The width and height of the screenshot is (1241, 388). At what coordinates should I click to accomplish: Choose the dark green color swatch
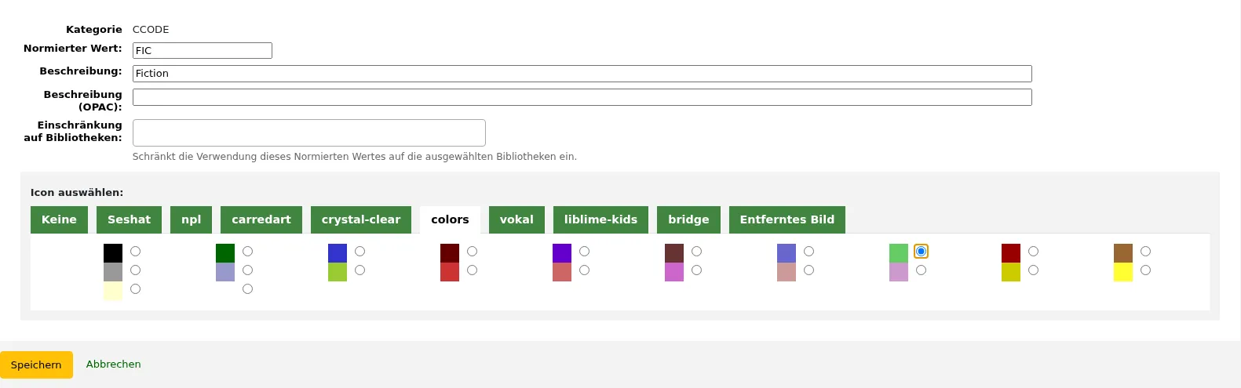(225, 253)
